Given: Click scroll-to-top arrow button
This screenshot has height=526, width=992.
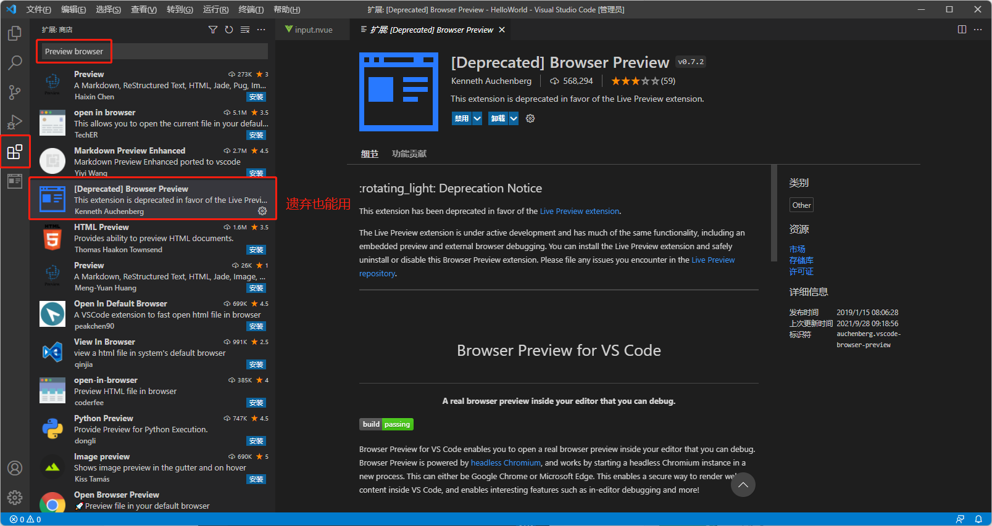Looking at the screenshot, I should click(743, 485).
